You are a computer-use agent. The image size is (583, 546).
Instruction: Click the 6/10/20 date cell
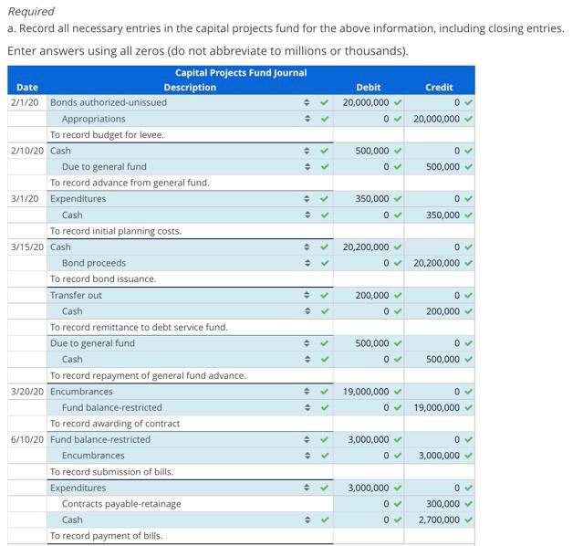tap(27, 439)
